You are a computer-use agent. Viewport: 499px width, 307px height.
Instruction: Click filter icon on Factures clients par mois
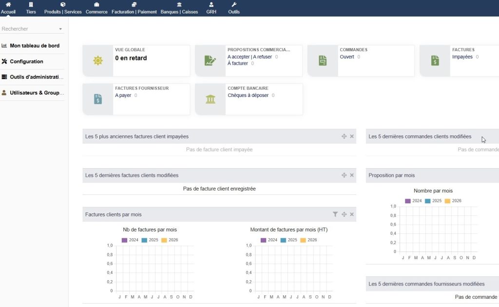(335, 214)
